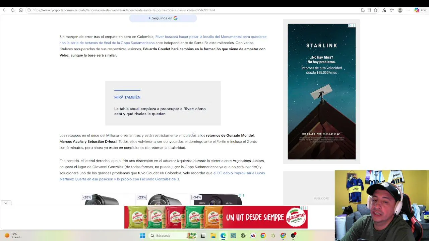Open options on the webcam product ads
Screen dimensions: 429x241
[x=244, y=195]
